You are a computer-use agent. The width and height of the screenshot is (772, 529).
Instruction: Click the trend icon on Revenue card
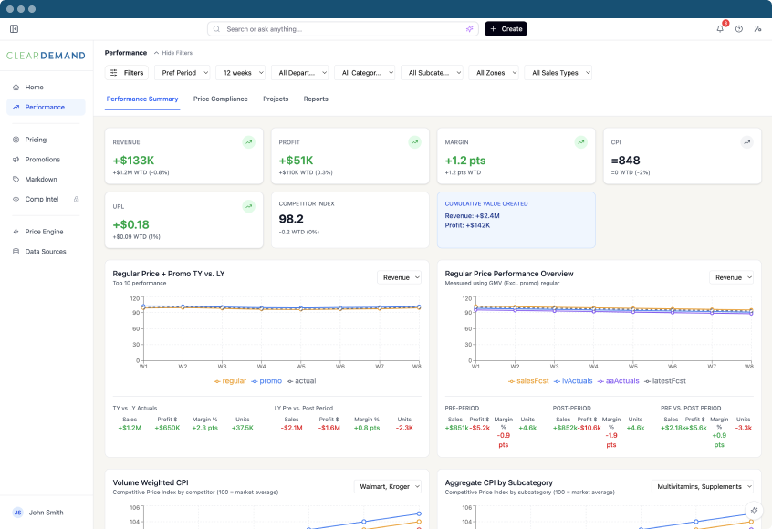click(248, 142)
